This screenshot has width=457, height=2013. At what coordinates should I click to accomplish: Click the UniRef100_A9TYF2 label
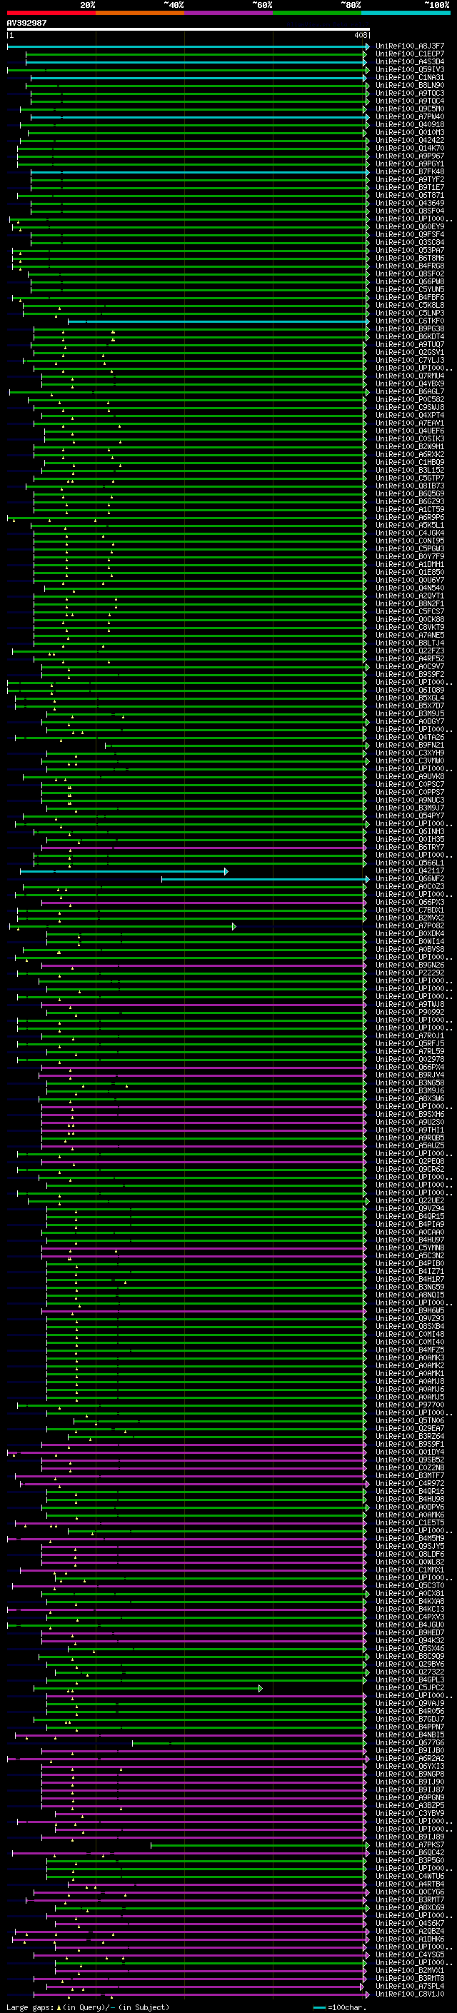point(410,179)
